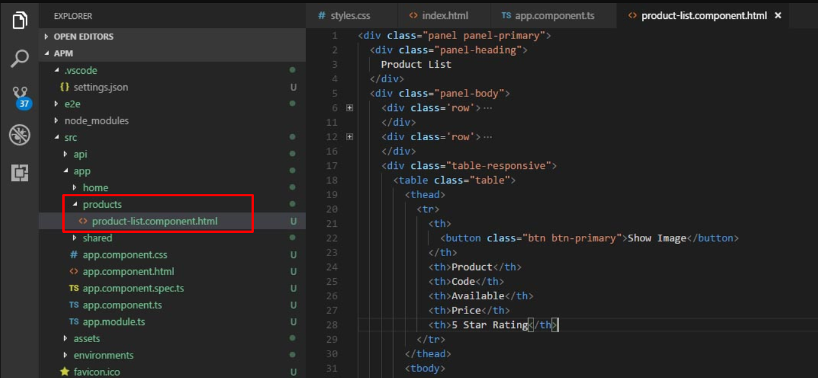This screenshot has width=818, height=378.
Task: Unfold the collapsed code at line 12
Action: click(x=350, y=137)
